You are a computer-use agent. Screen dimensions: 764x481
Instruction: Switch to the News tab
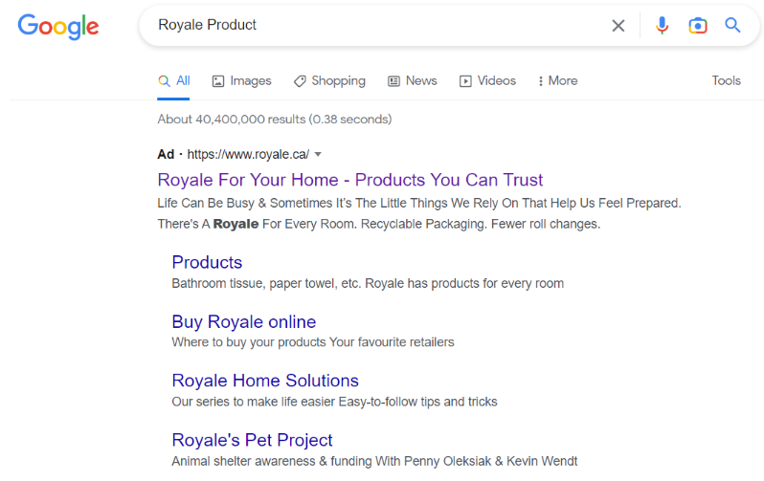click(413, 81)
